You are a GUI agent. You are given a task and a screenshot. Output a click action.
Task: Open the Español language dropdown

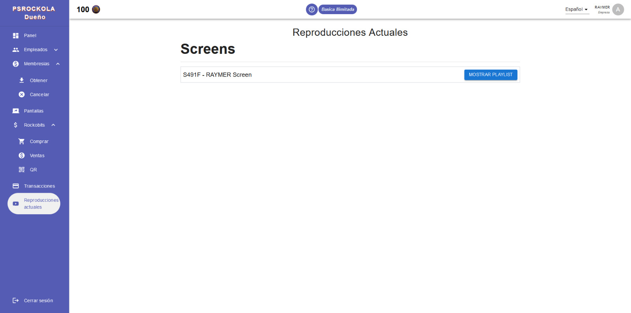pyautogui.click(x=577, y=9)
